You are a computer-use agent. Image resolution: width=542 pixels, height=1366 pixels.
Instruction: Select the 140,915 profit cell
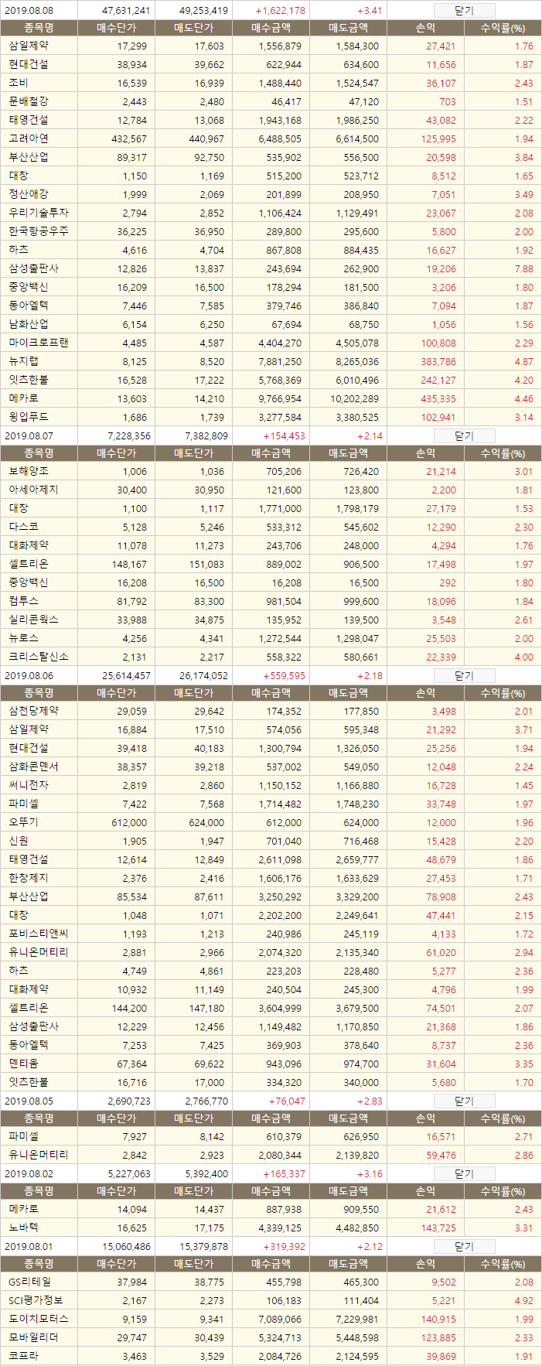click(438, 1320)
